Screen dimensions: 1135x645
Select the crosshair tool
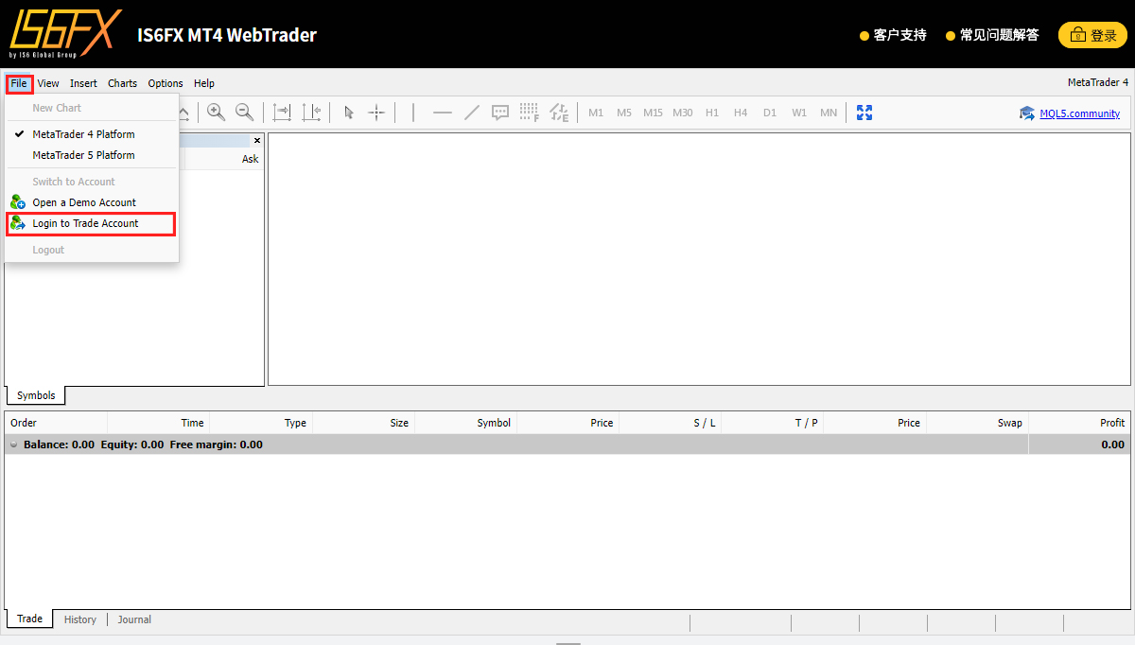tap(376, 113)
